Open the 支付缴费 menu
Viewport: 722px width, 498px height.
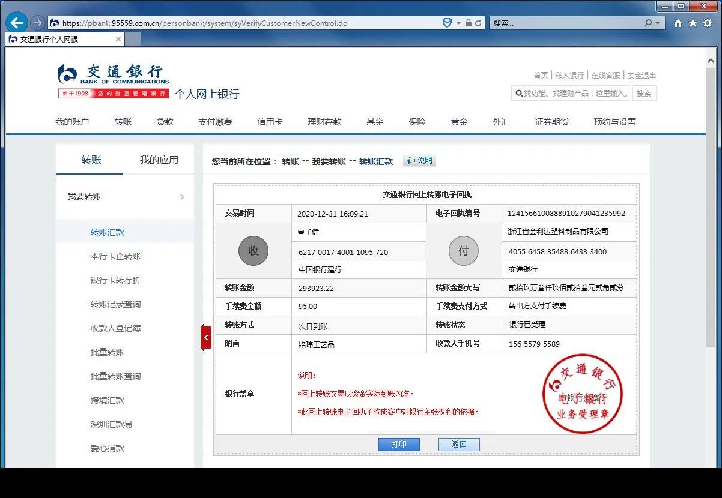point(215,122)
